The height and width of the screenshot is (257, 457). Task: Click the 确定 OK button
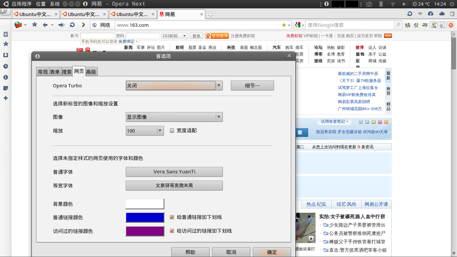[x=272, y=252]
